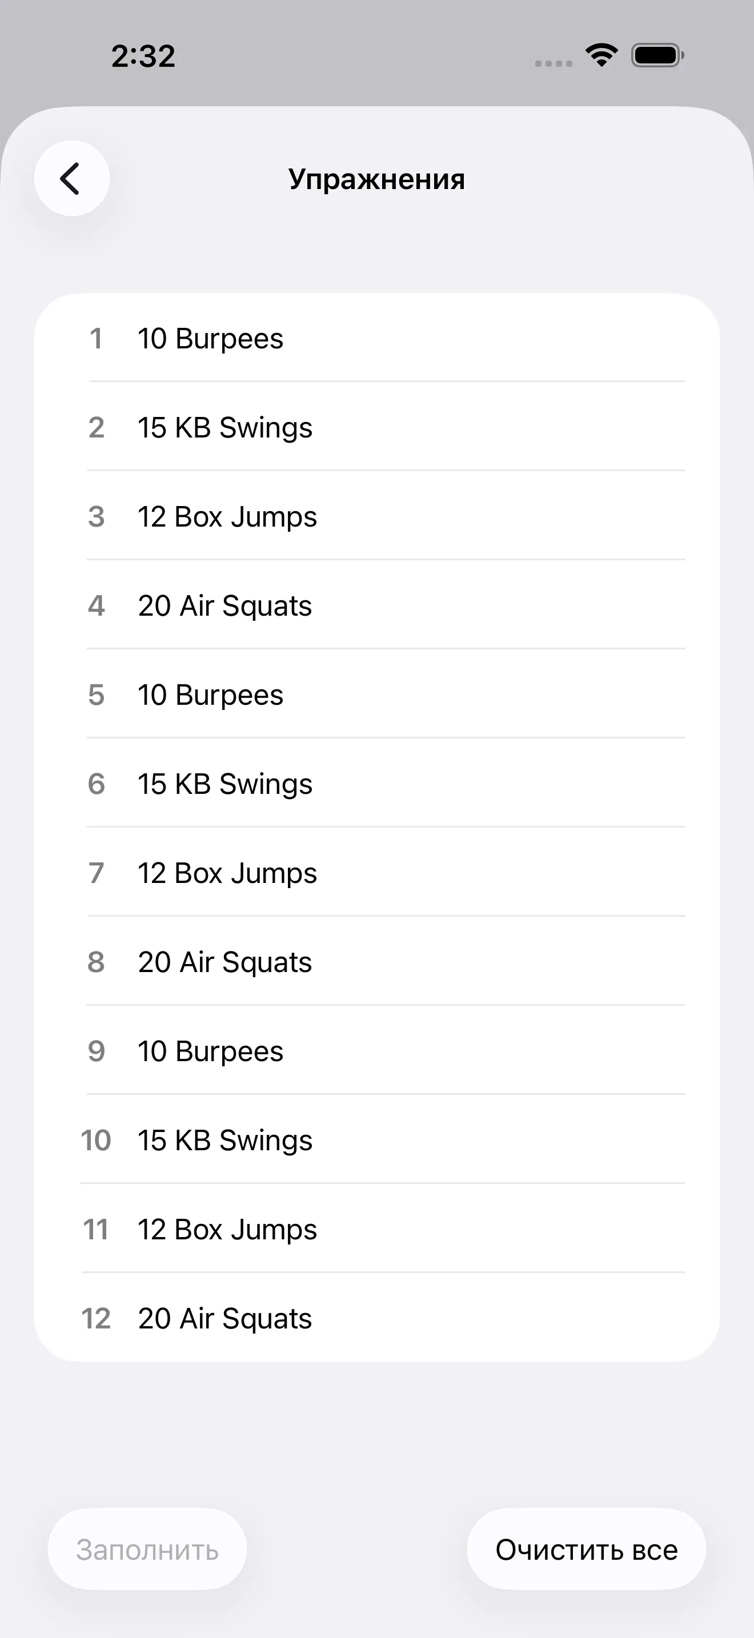Tap the back chevron button

[72, 179]
